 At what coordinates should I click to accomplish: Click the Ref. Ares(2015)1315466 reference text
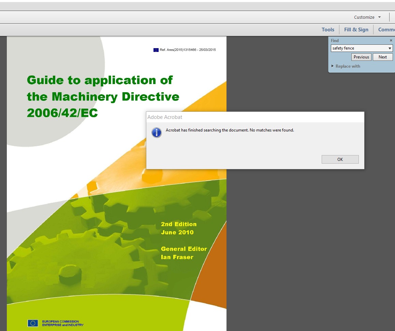(188, 50)
